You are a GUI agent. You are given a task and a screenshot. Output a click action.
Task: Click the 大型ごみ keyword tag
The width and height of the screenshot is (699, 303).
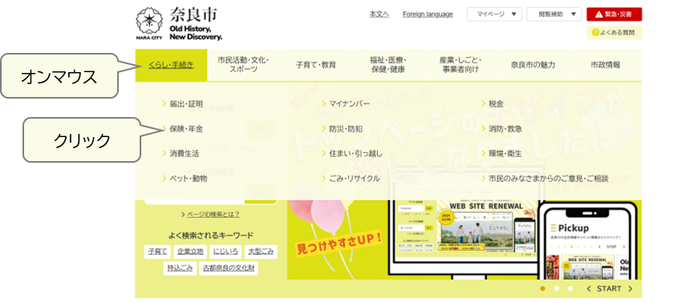(x=262, y=252)
